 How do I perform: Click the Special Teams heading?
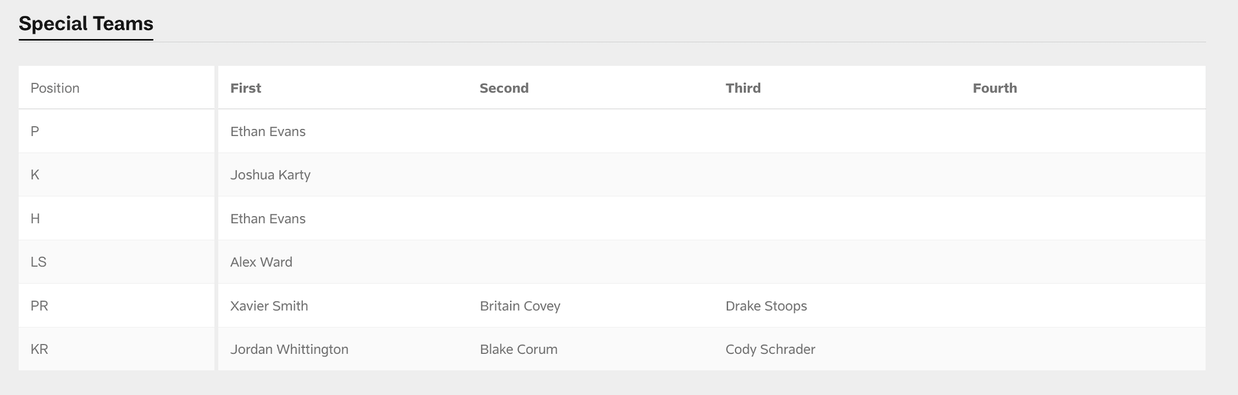point(86,23)
